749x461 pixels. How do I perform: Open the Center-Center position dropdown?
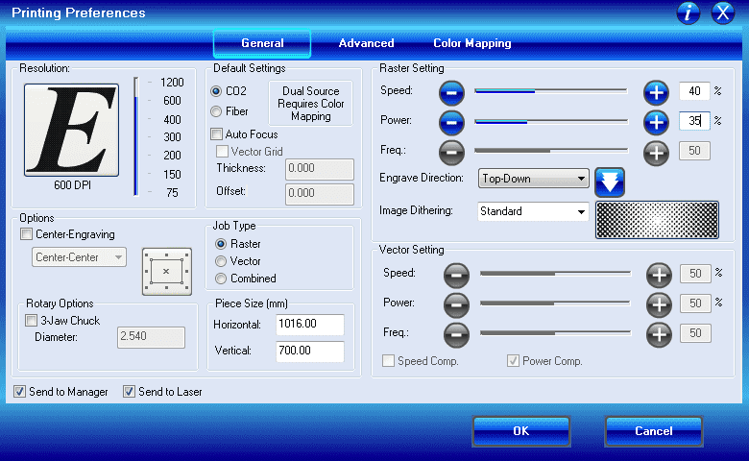pyautogui.click(x=80, y=257)
